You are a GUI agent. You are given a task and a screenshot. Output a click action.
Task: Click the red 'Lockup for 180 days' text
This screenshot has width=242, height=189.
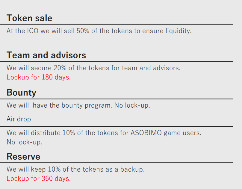point(39,77)
